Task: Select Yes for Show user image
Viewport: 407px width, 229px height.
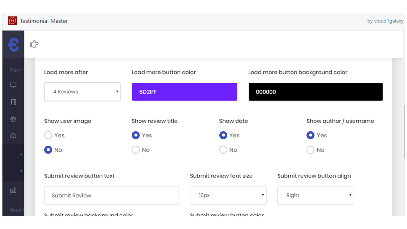Action: point(48,135)
